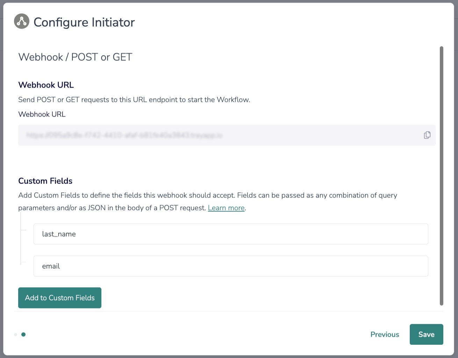Image resolution: width=458 pixels, height=358 pixels.
Task: Focus the last_name custom field
Action: [231, 234]
